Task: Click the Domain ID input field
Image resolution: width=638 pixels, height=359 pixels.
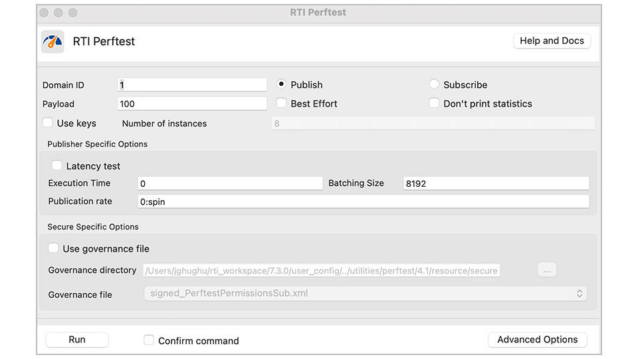Action: (192, 85)
